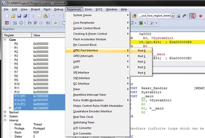Screen dimensions: 205x138
Task: Click the Step Into braces icon
Action: click(x=30, y=23)
